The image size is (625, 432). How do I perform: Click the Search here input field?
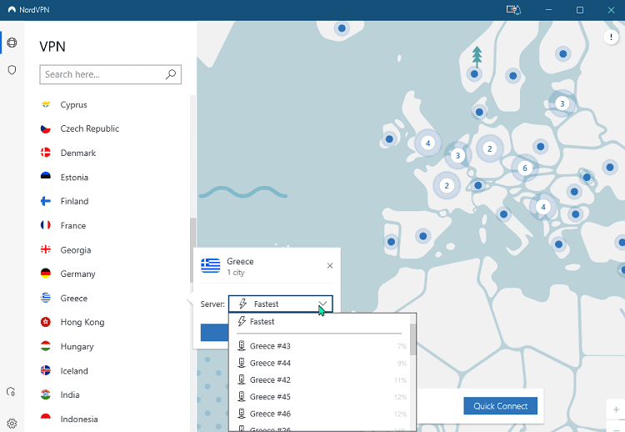click(x=110, y=74)
